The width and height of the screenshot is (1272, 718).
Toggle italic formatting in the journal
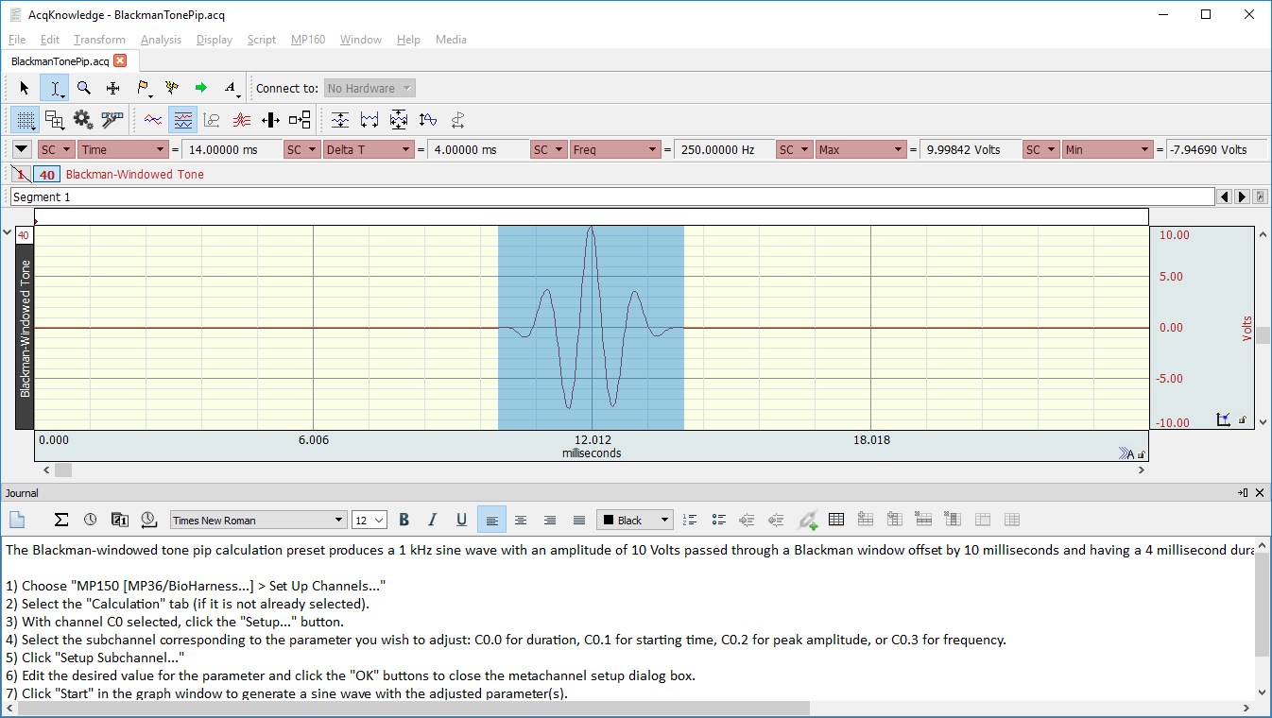433,520
